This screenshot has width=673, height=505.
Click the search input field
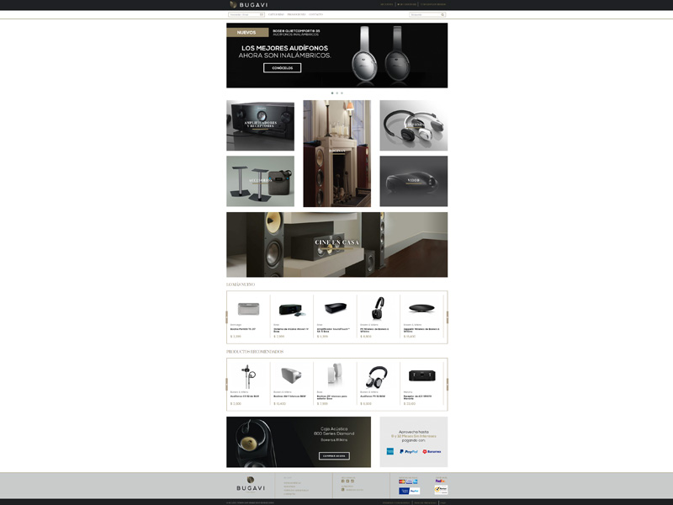[425, 14]
